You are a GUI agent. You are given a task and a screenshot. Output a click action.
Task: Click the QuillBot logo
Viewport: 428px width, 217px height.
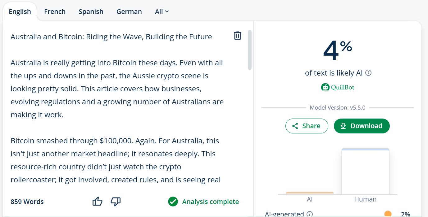pos(338,87)
